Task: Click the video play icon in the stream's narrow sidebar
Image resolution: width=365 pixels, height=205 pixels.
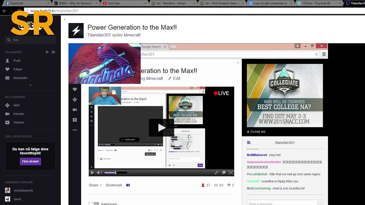Action: coord(75,120)
